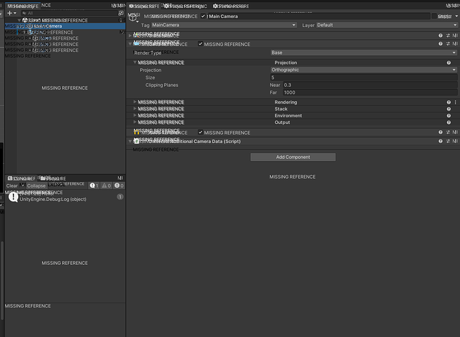Switch to the Console tab
The image size is (460, 337).
pos(21,179)
